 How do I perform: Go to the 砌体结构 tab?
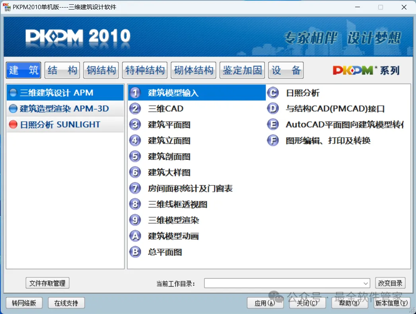(x=194, y=70)
